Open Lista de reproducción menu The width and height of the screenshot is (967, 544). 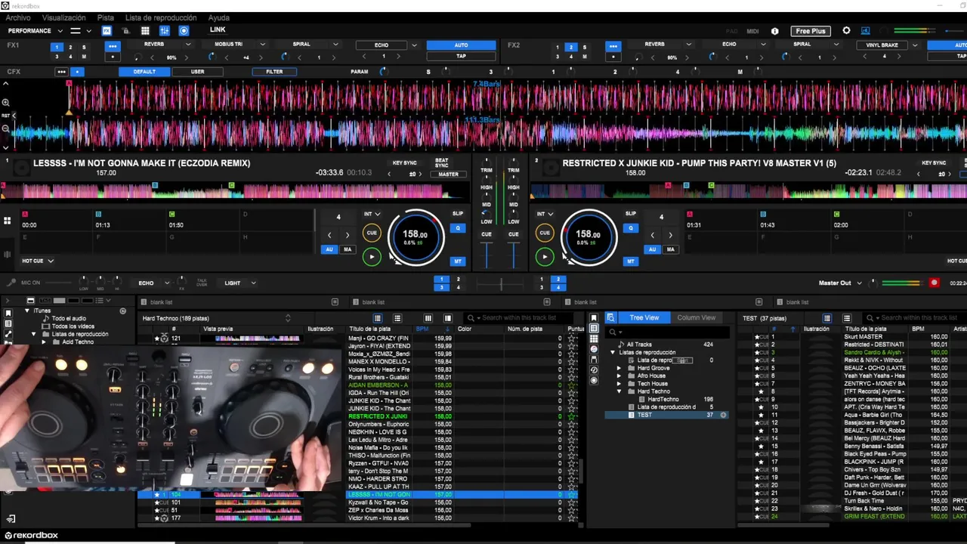pos(161,17)
